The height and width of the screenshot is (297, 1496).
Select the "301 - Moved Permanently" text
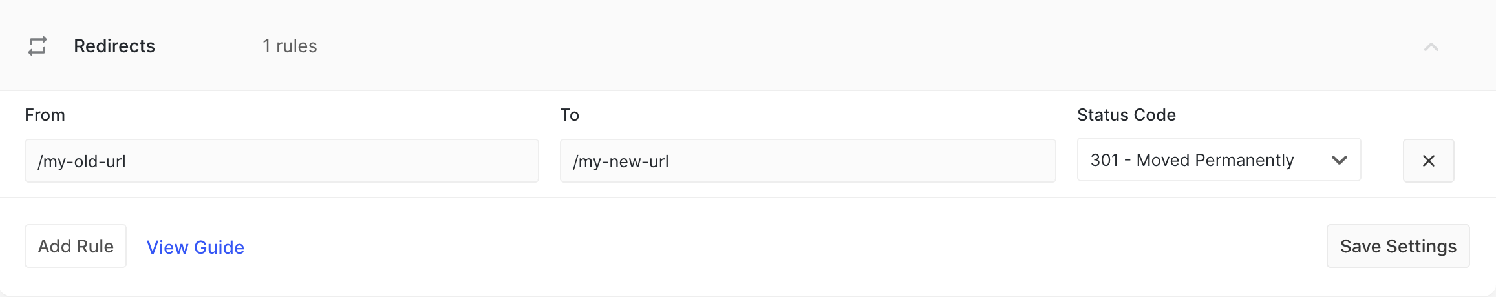point(1192,160)
